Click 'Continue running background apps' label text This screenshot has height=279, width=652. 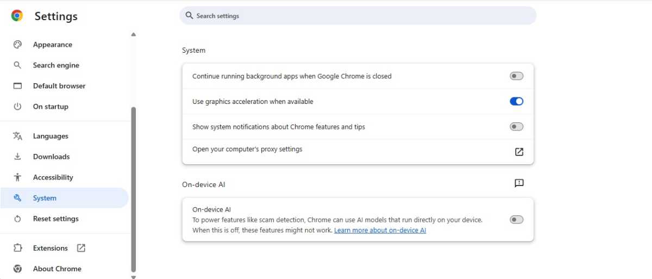tap(292, 76)
